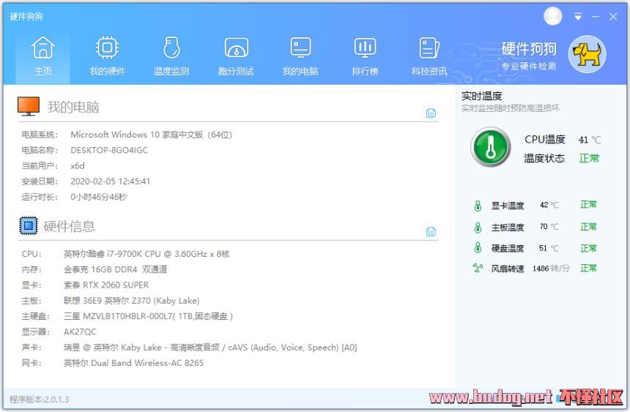Go to 我的电脑 tab
The height and width of the screenshot is (412, 630).
point(300,56)
